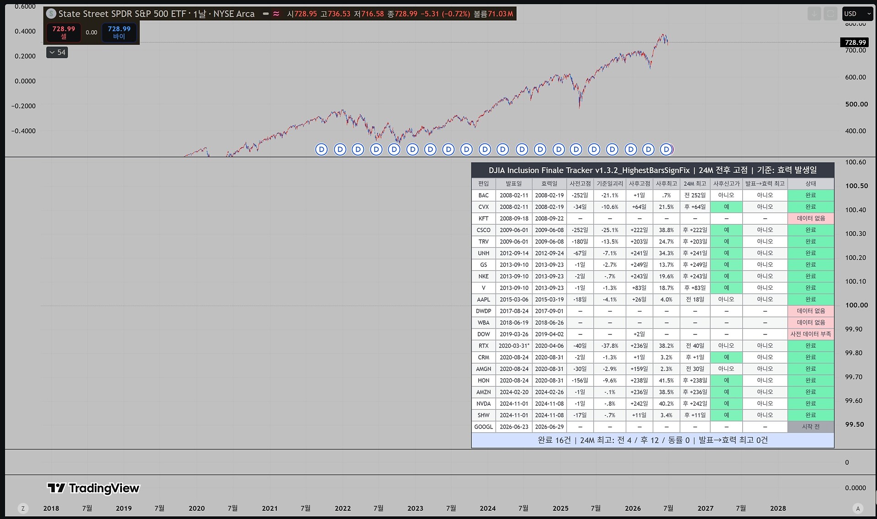Click the 시작 전 status cell

811,427
